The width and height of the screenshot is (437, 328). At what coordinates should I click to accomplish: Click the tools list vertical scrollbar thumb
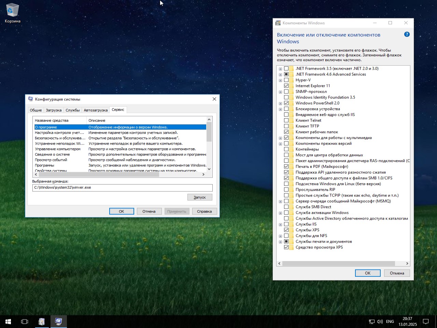click(209, 132)
